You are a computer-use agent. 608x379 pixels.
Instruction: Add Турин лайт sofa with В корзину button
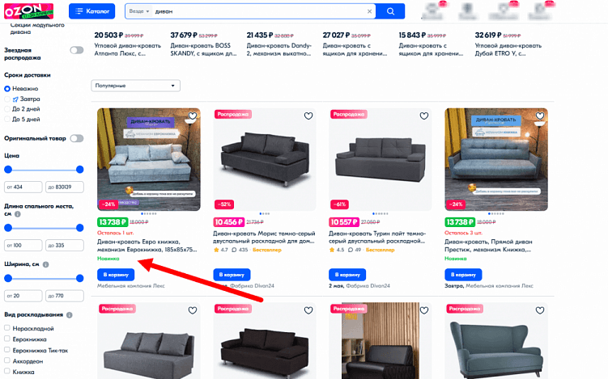(347, 275)
